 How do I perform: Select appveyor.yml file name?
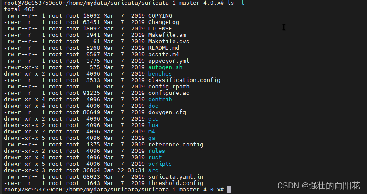[168, 61]
